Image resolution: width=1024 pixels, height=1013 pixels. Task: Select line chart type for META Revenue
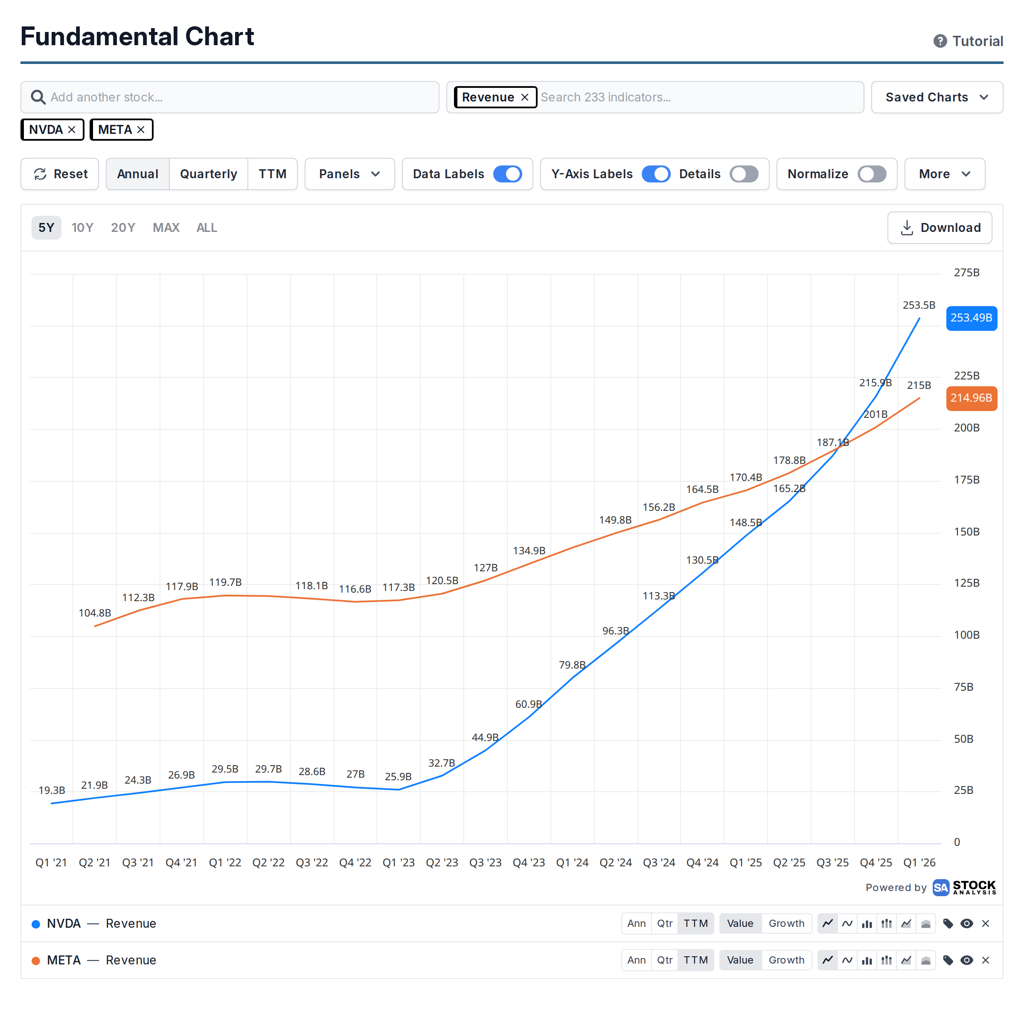827,960
